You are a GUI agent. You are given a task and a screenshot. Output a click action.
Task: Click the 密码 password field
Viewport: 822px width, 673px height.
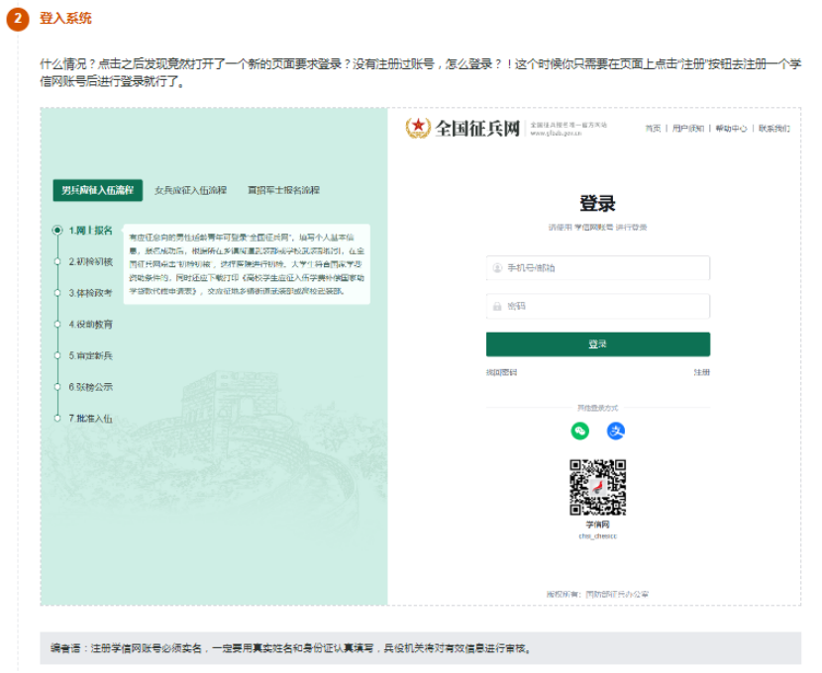click(597, 307)
